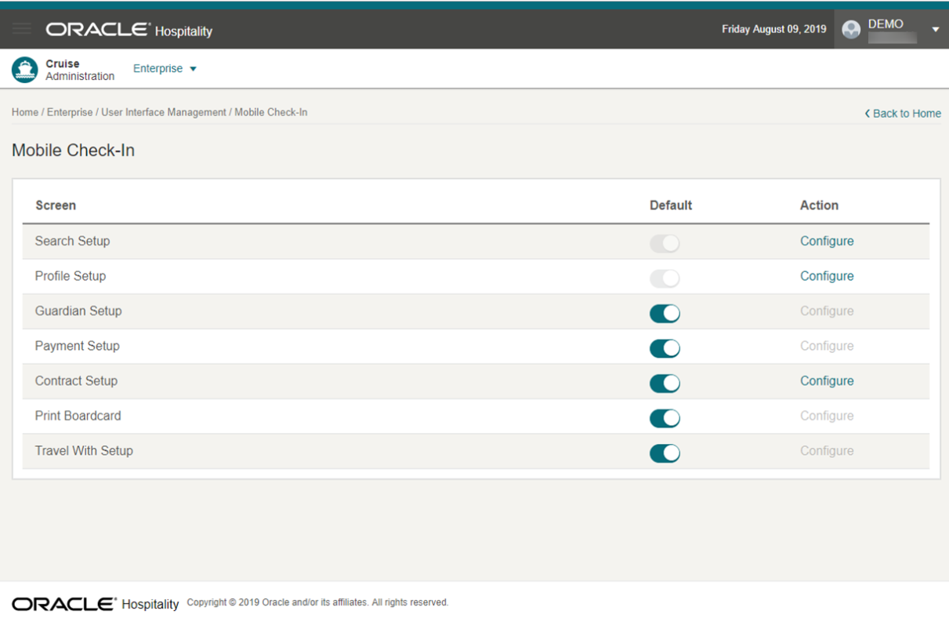Click Configure for Print Boardcard
Screen dimensions: 949x618
coord(827,416)
